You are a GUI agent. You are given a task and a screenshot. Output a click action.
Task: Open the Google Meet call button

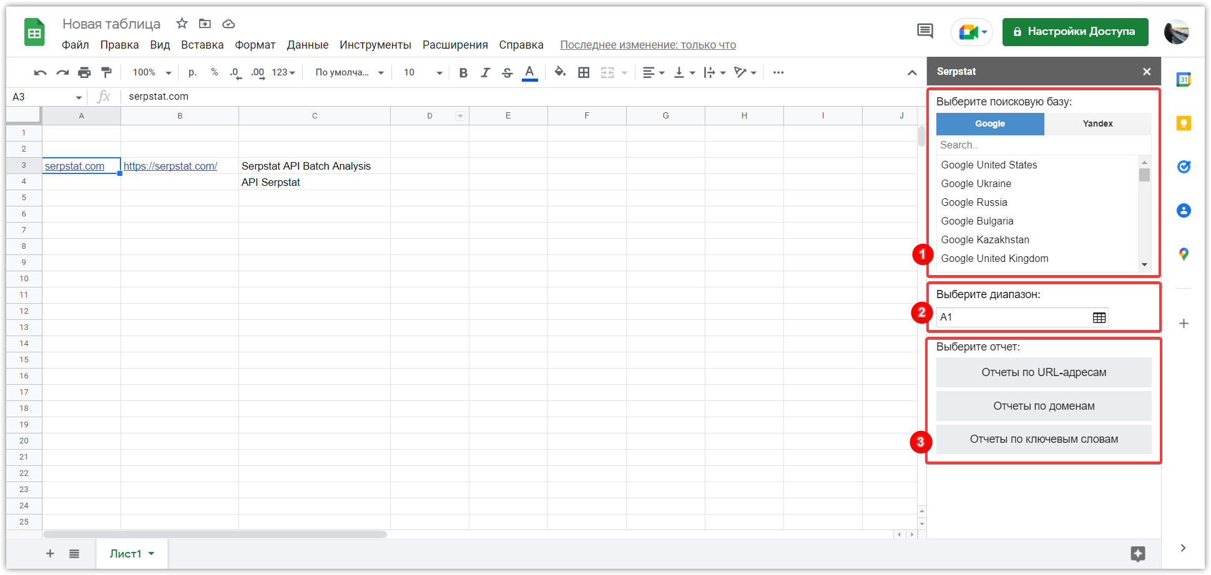(972, 32)
